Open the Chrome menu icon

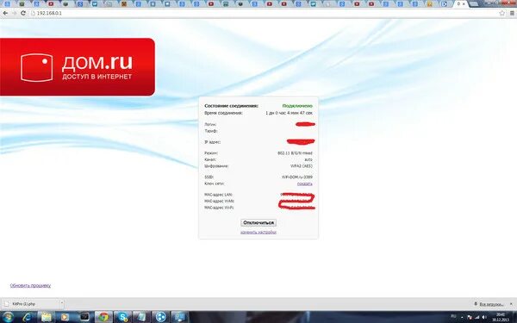pos(512,13)
